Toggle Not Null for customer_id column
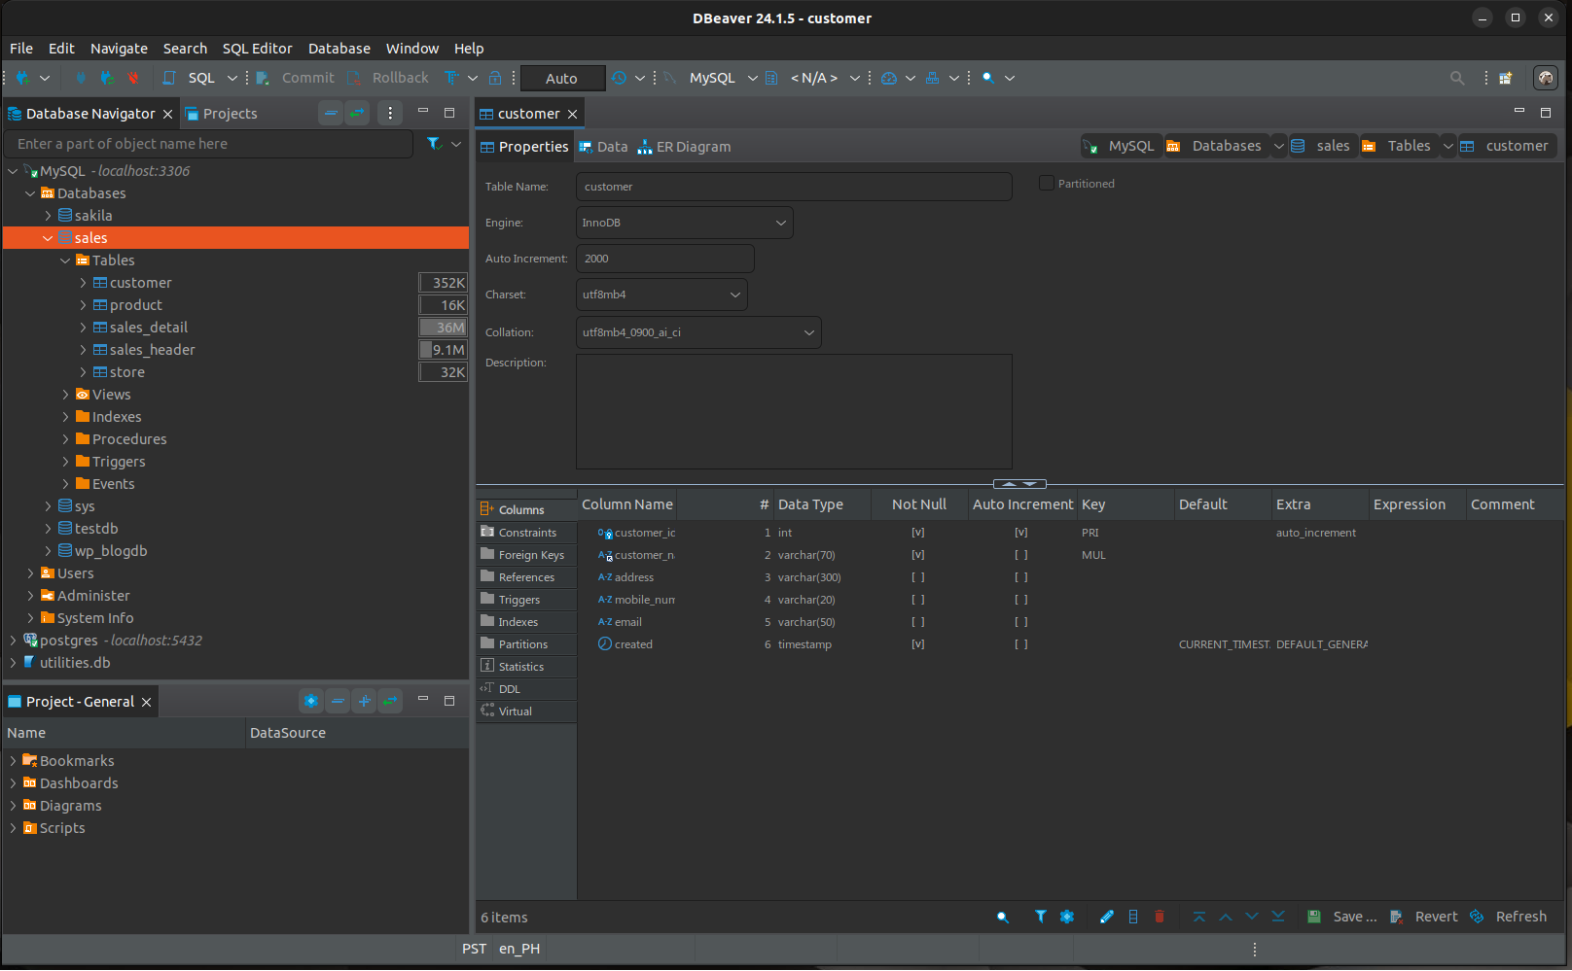Viewport: 1572px width, 971px height. click(917, 533)
